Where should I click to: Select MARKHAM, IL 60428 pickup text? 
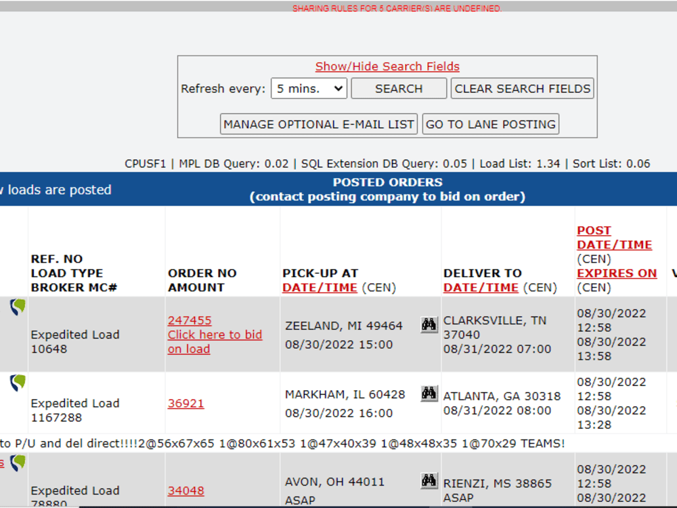(x=345, y=394)
